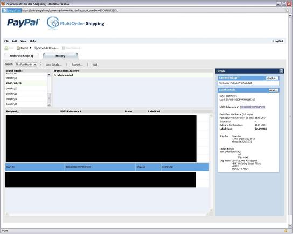Click the column options grip next to Search

pyautogui.click(x=41, y=65)
